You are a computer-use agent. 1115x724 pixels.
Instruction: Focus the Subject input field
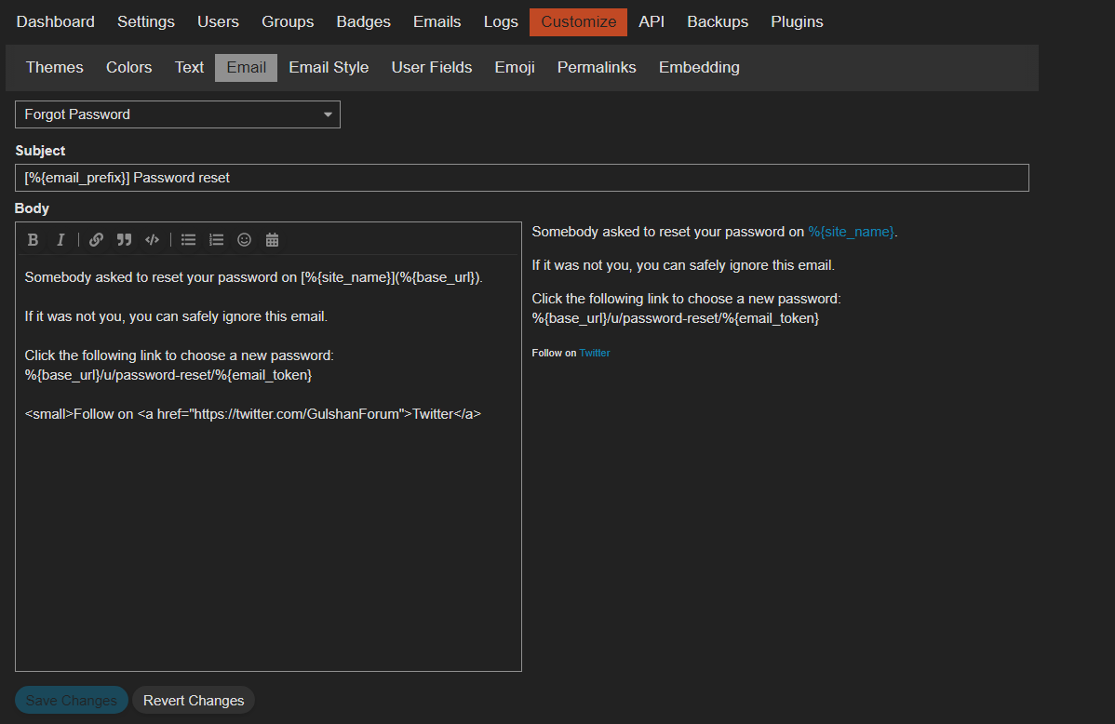click(x=522, y=178)
